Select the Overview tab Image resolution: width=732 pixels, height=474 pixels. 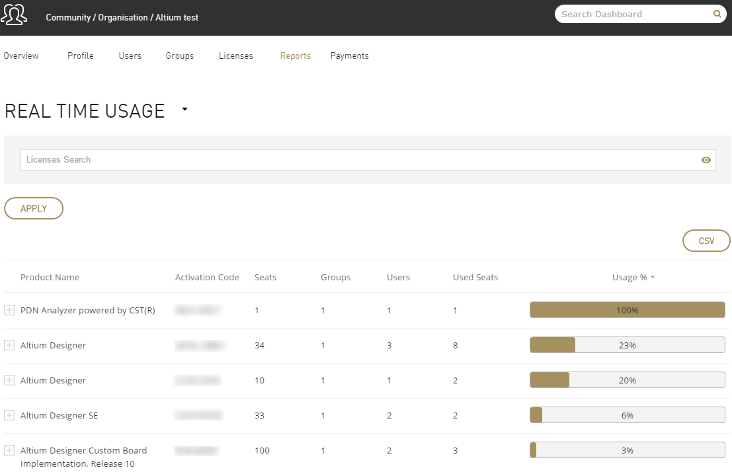21,56
